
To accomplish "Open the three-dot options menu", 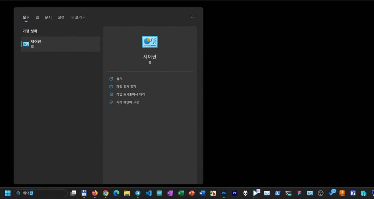I will coord(193,17).
